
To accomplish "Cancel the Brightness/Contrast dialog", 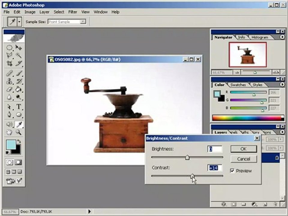I will [244, 159].
